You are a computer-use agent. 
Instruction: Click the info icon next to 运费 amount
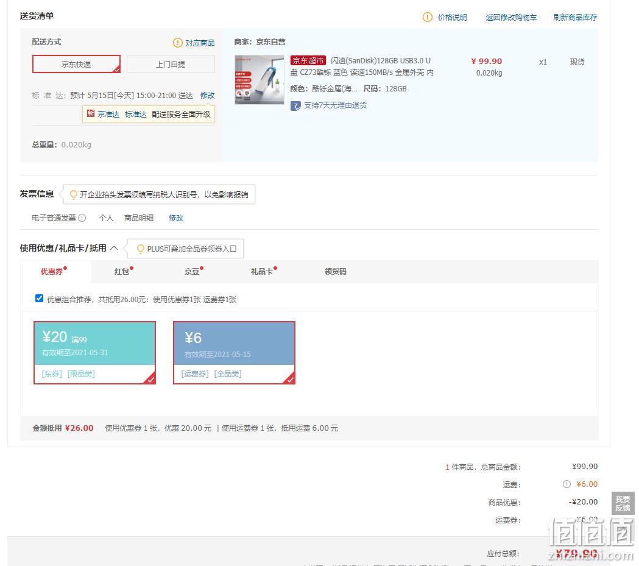pyautogui.click(x=567, y=484)
